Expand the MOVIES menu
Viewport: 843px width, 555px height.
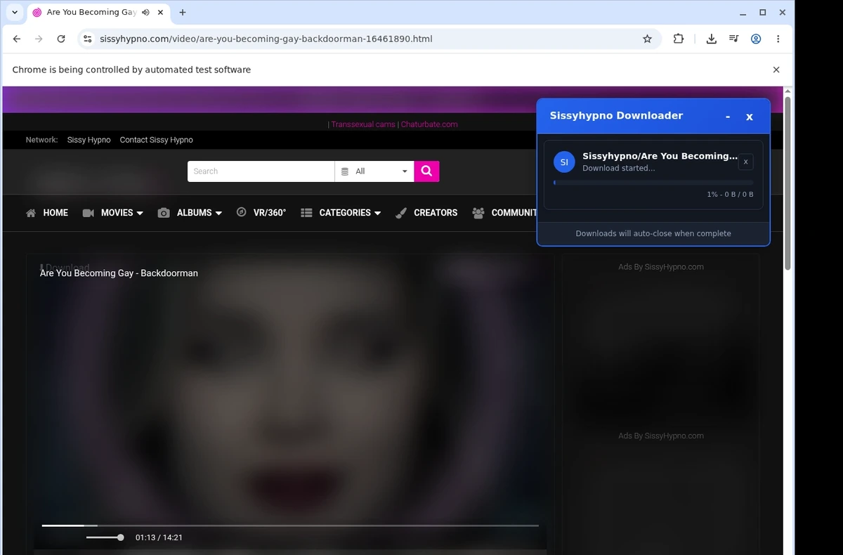point(112,213)
